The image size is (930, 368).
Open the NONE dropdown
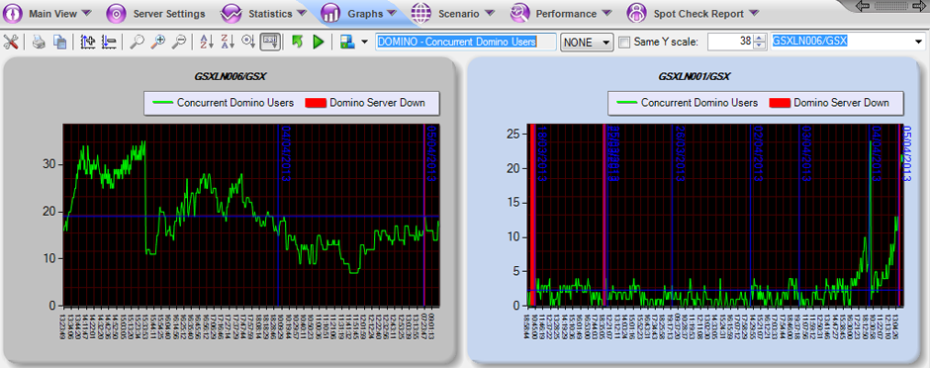587,43
